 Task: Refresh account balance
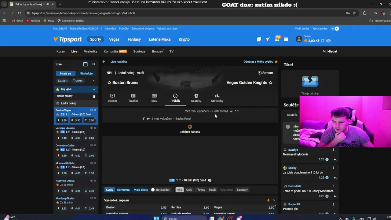coord(323,41)
